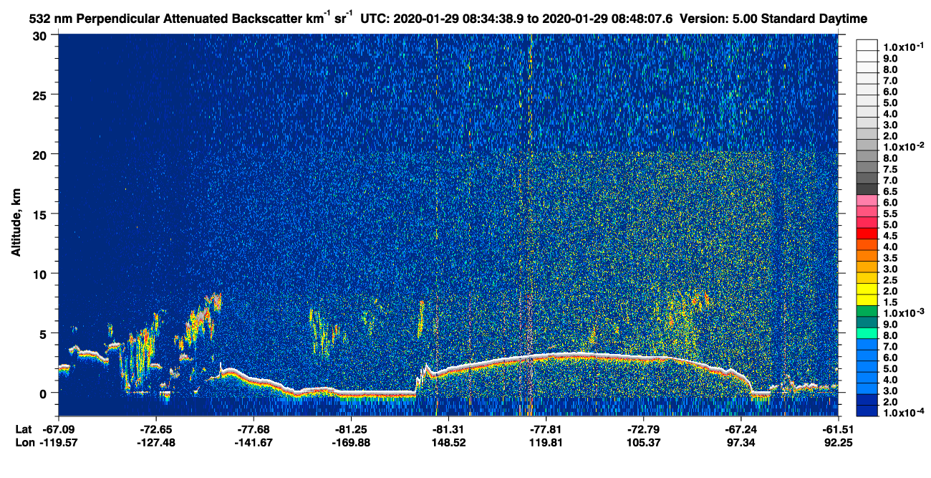Click the lightest pink swatch in the color scale
Image resolution: width=931 pixels, height=478 pixels.
point(866,200)
